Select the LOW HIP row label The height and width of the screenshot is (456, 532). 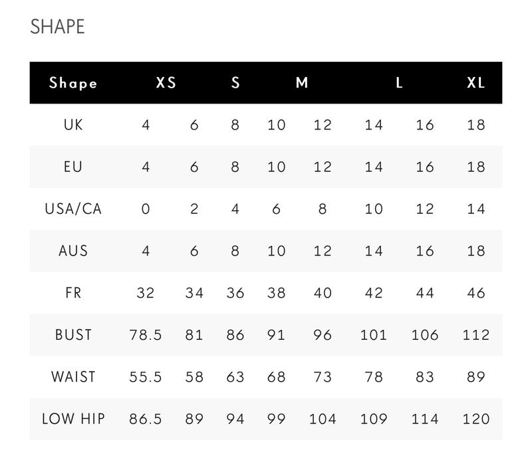point(73,419)
